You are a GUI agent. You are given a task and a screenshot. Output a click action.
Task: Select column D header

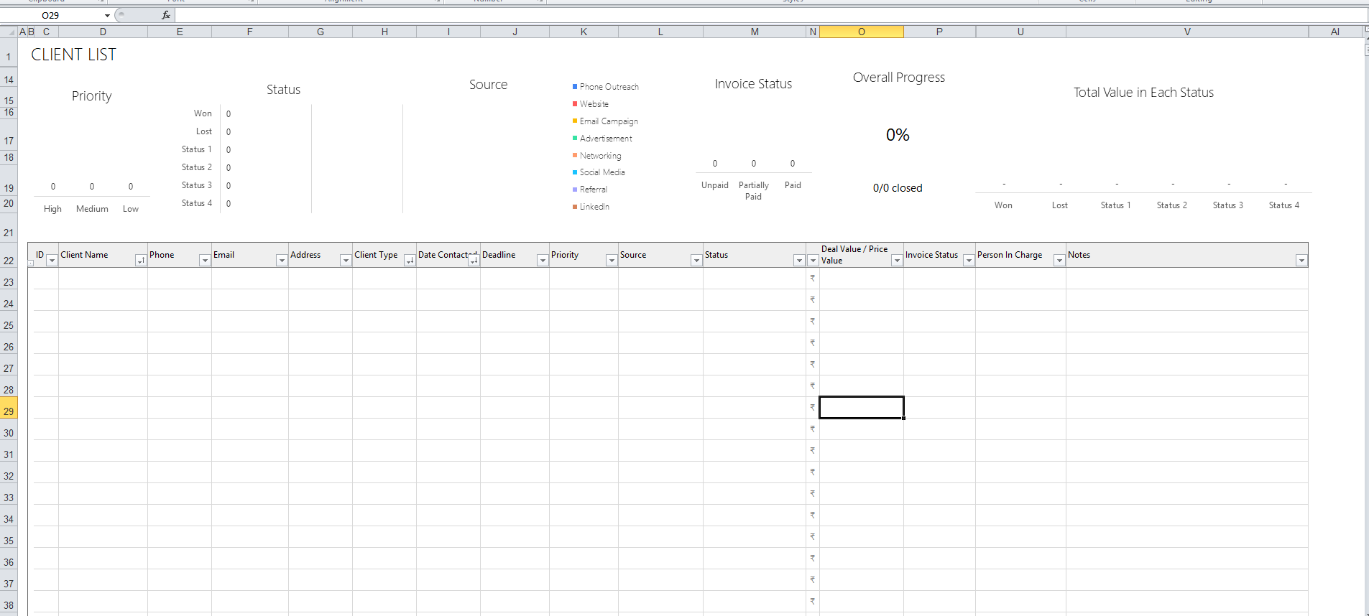[103, 32]
